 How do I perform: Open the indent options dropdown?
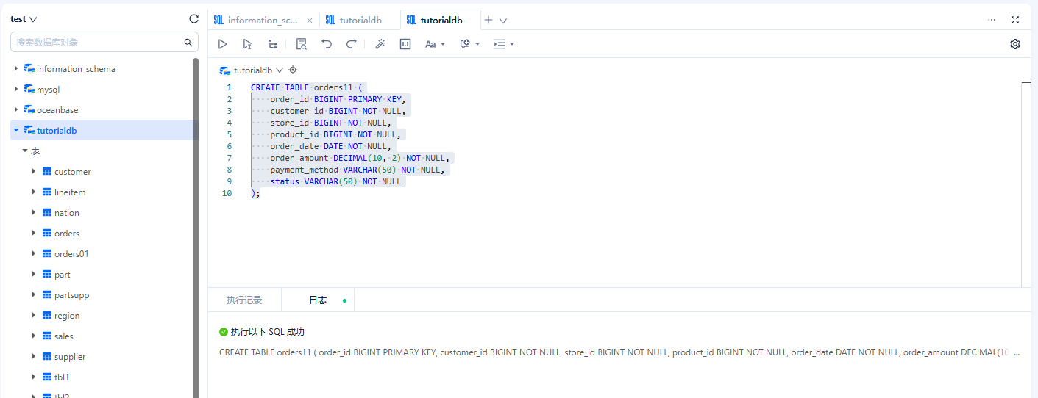tap(504, 44)
